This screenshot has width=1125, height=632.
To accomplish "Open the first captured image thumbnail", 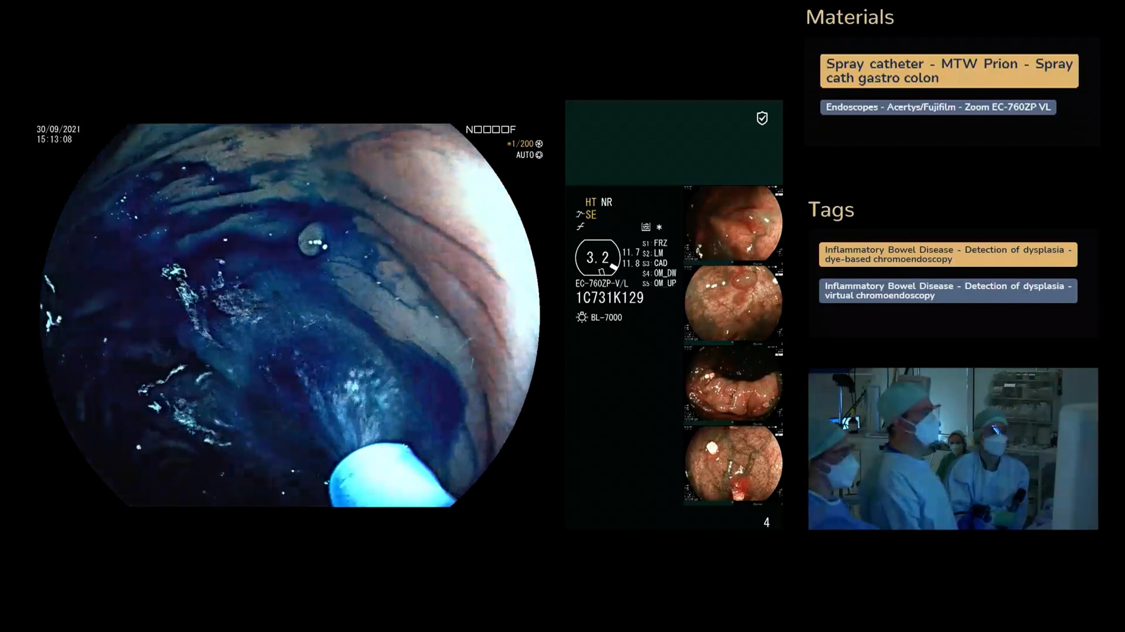I will coord(733,223).
